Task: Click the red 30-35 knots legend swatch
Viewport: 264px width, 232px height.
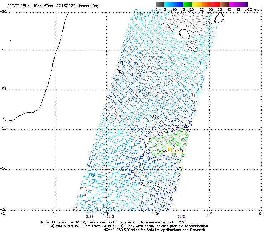Action: pyautogui.click(x=215, y=4)
